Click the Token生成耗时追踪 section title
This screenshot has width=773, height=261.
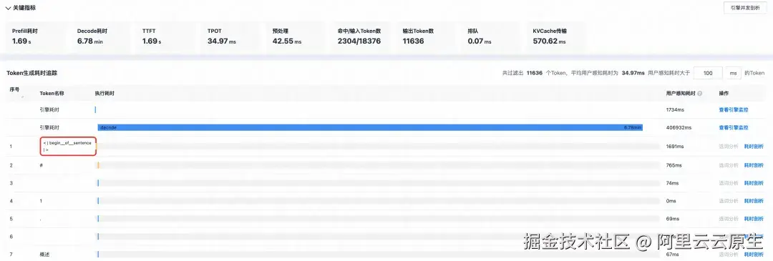[32, 73]
